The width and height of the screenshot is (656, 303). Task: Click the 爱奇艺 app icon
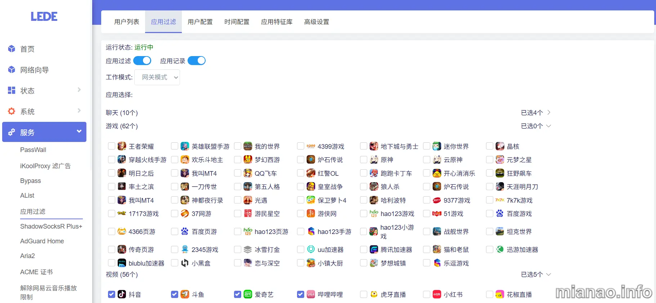[248, 294]
